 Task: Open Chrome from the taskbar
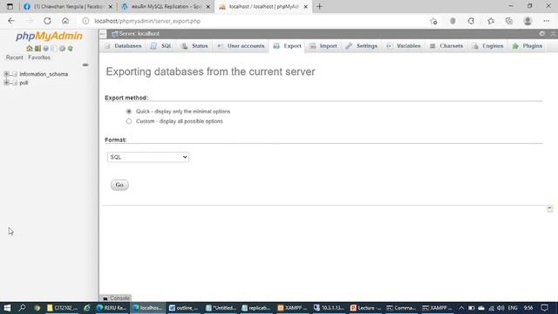(37, 308)
